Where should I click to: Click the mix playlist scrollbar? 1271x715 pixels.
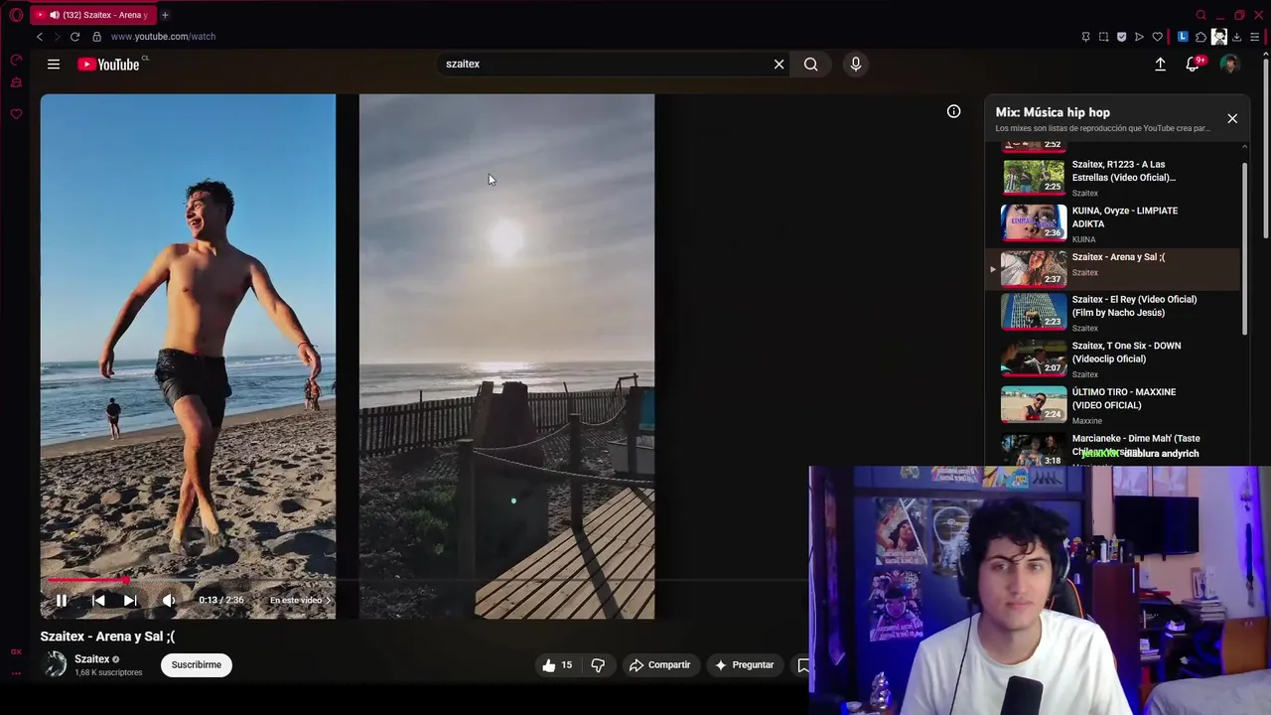pyautogui.click(x=1245, y=248)
